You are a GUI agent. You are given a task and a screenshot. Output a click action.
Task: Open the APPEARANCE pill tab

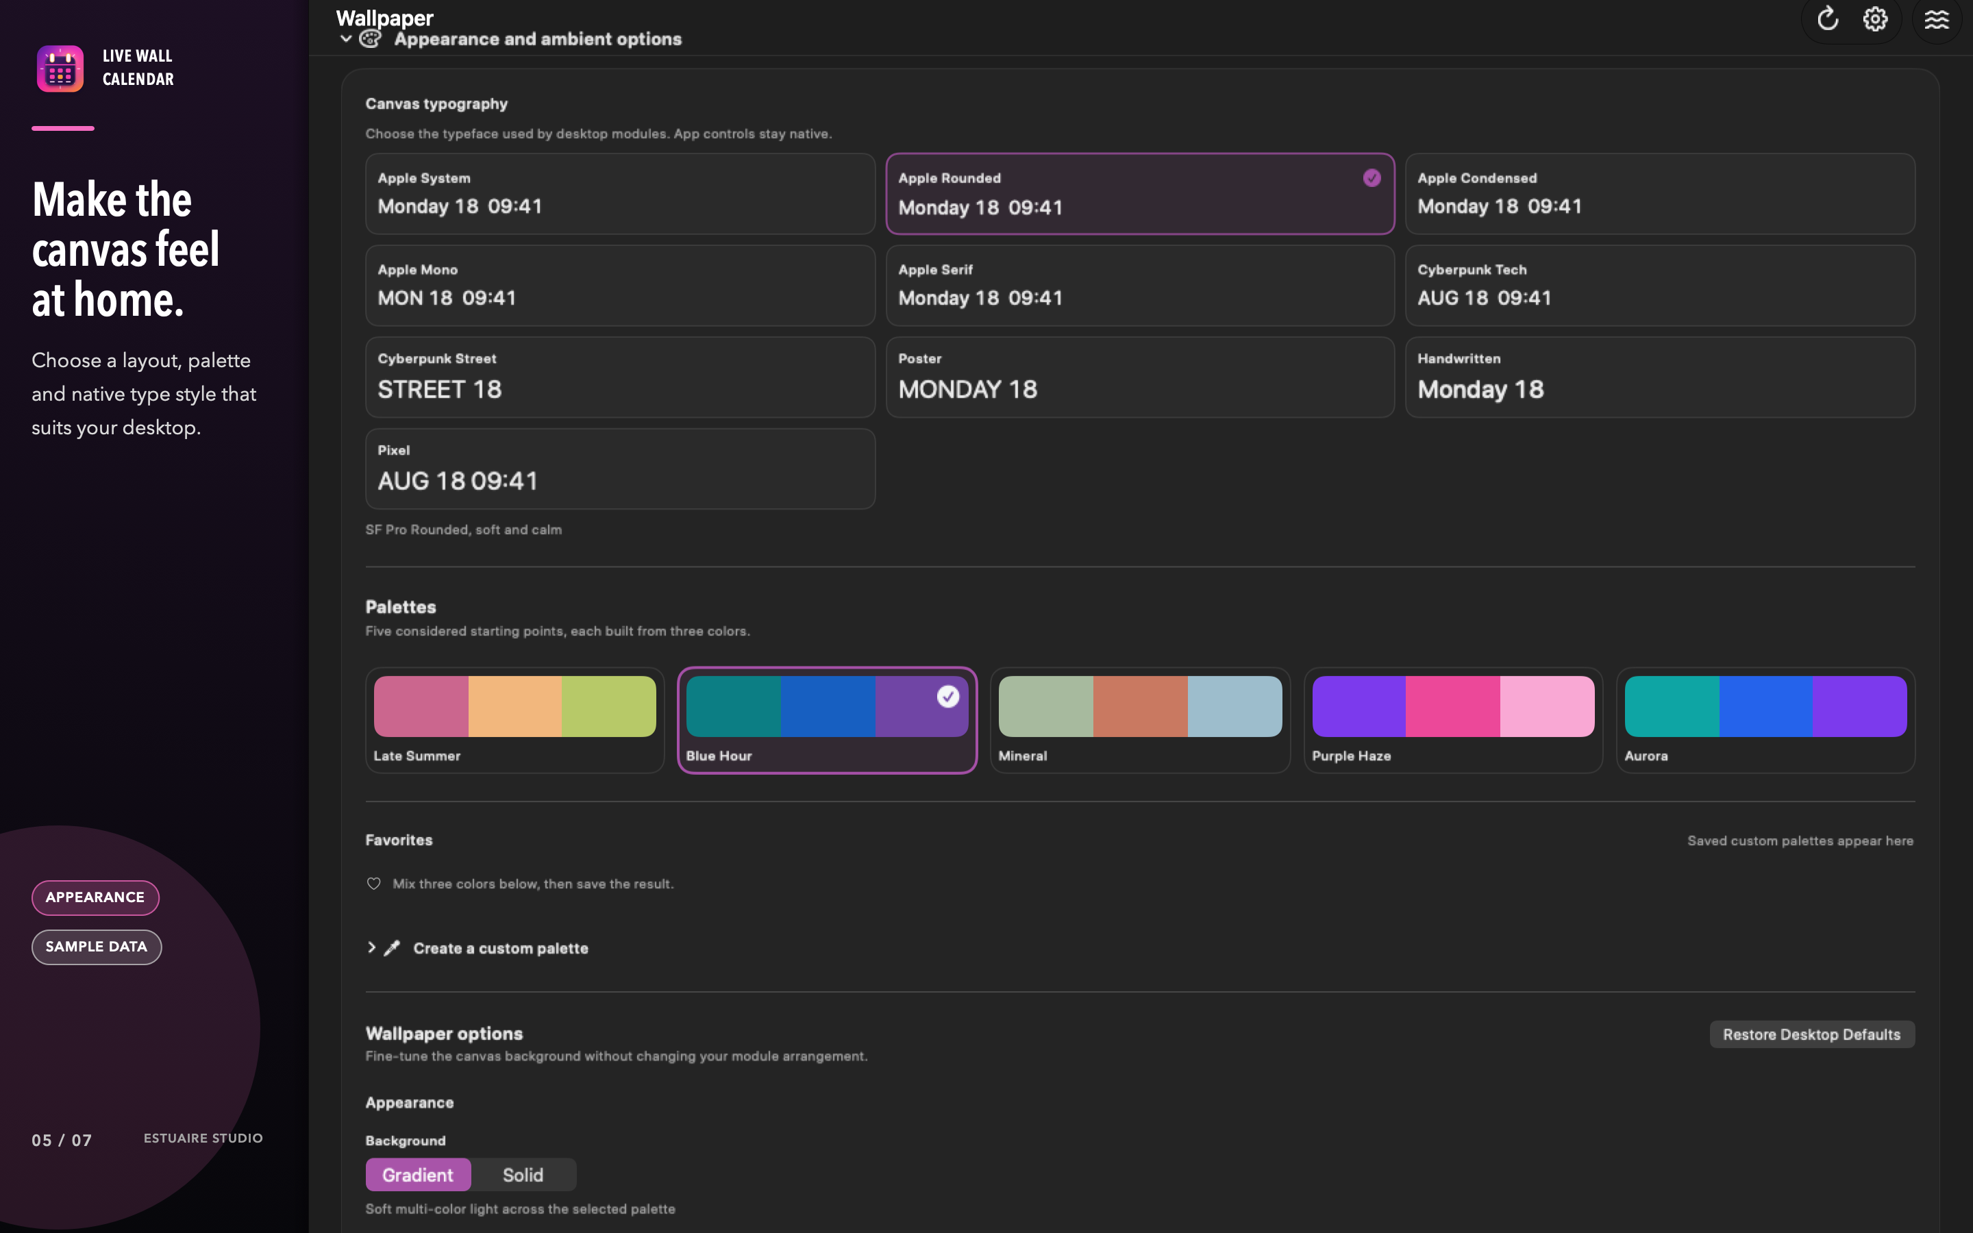click(x=95, y=897)
